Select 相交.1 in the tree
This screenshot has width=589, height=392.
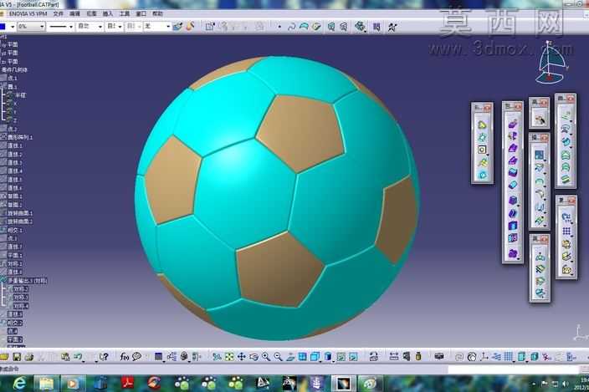[15, 230]
